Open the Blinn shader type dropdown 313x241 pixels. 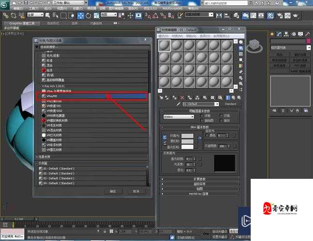[x=179, y=117]
